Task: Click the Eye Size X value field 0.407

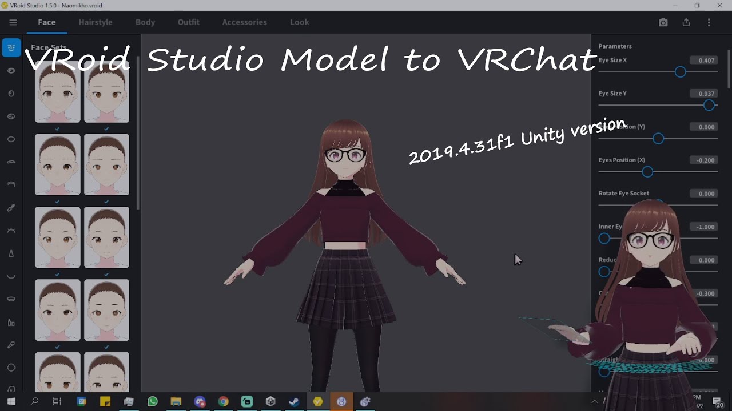Action: point(703,60)
